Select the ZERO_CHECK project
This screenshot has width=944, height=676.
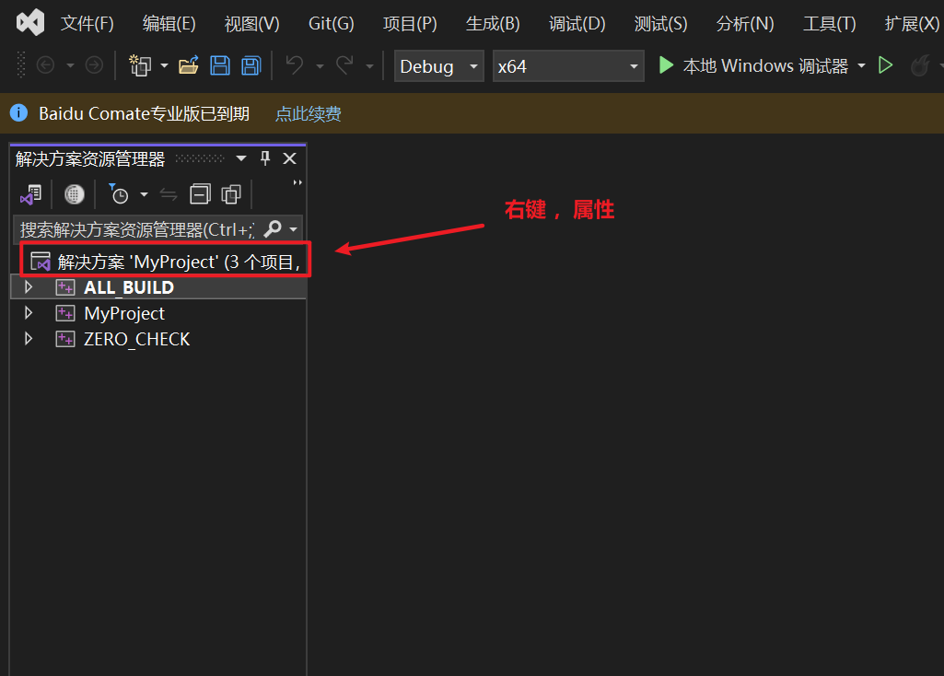(136, 339)
